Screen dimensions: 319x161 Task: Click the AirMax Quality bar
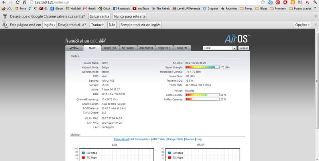(x=203, y=95)
